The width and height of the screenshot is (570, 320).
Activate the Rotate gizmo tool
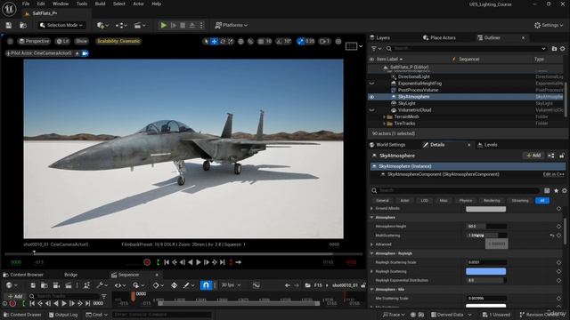pos(223,42)
